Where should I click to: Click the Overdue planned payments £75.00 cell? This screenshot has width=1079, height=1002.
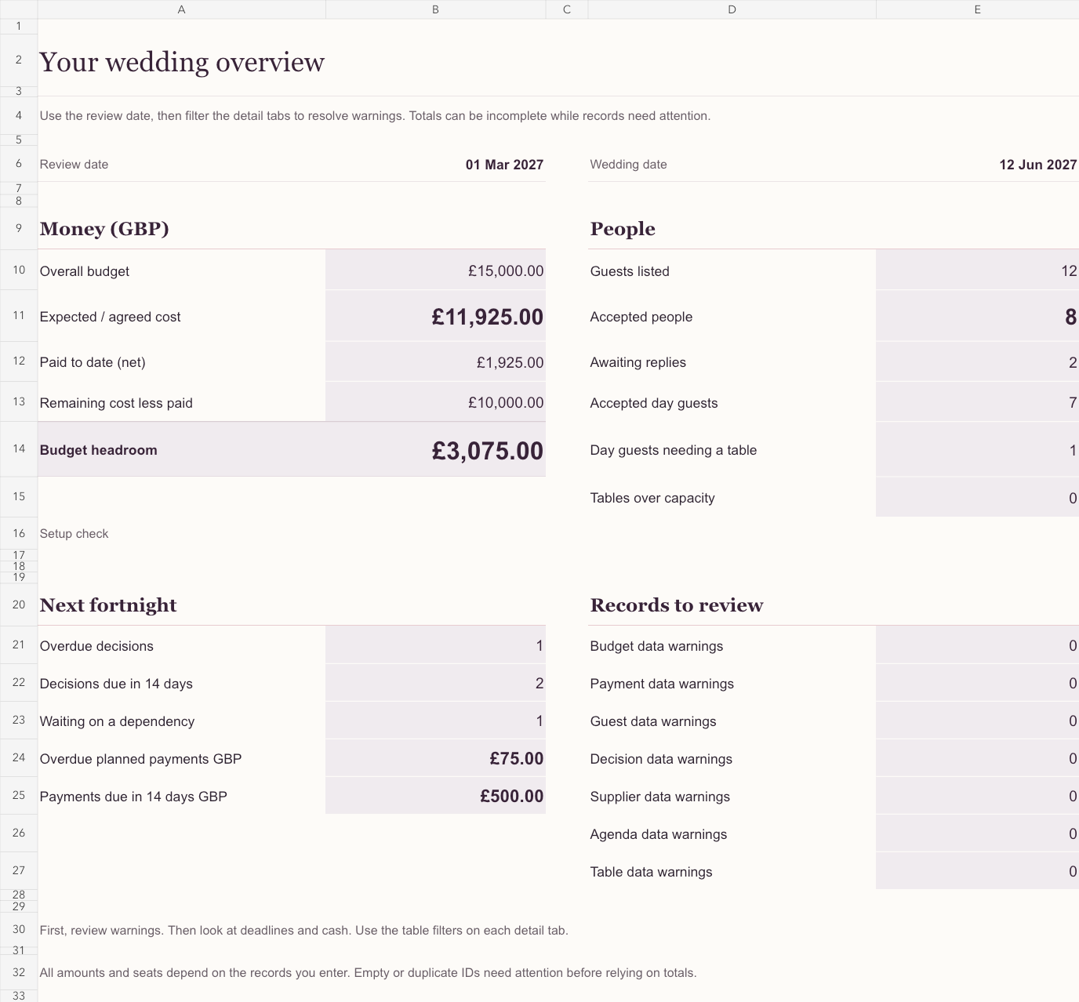point(435,758)
